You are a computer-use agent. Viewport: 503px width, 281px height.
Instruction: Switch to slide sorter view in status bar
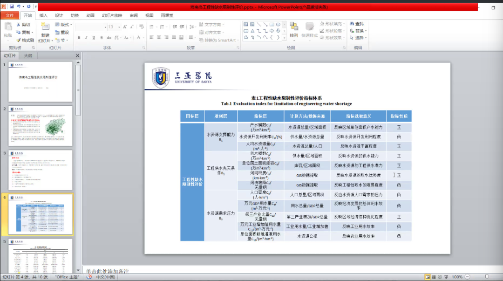point(434,277)
